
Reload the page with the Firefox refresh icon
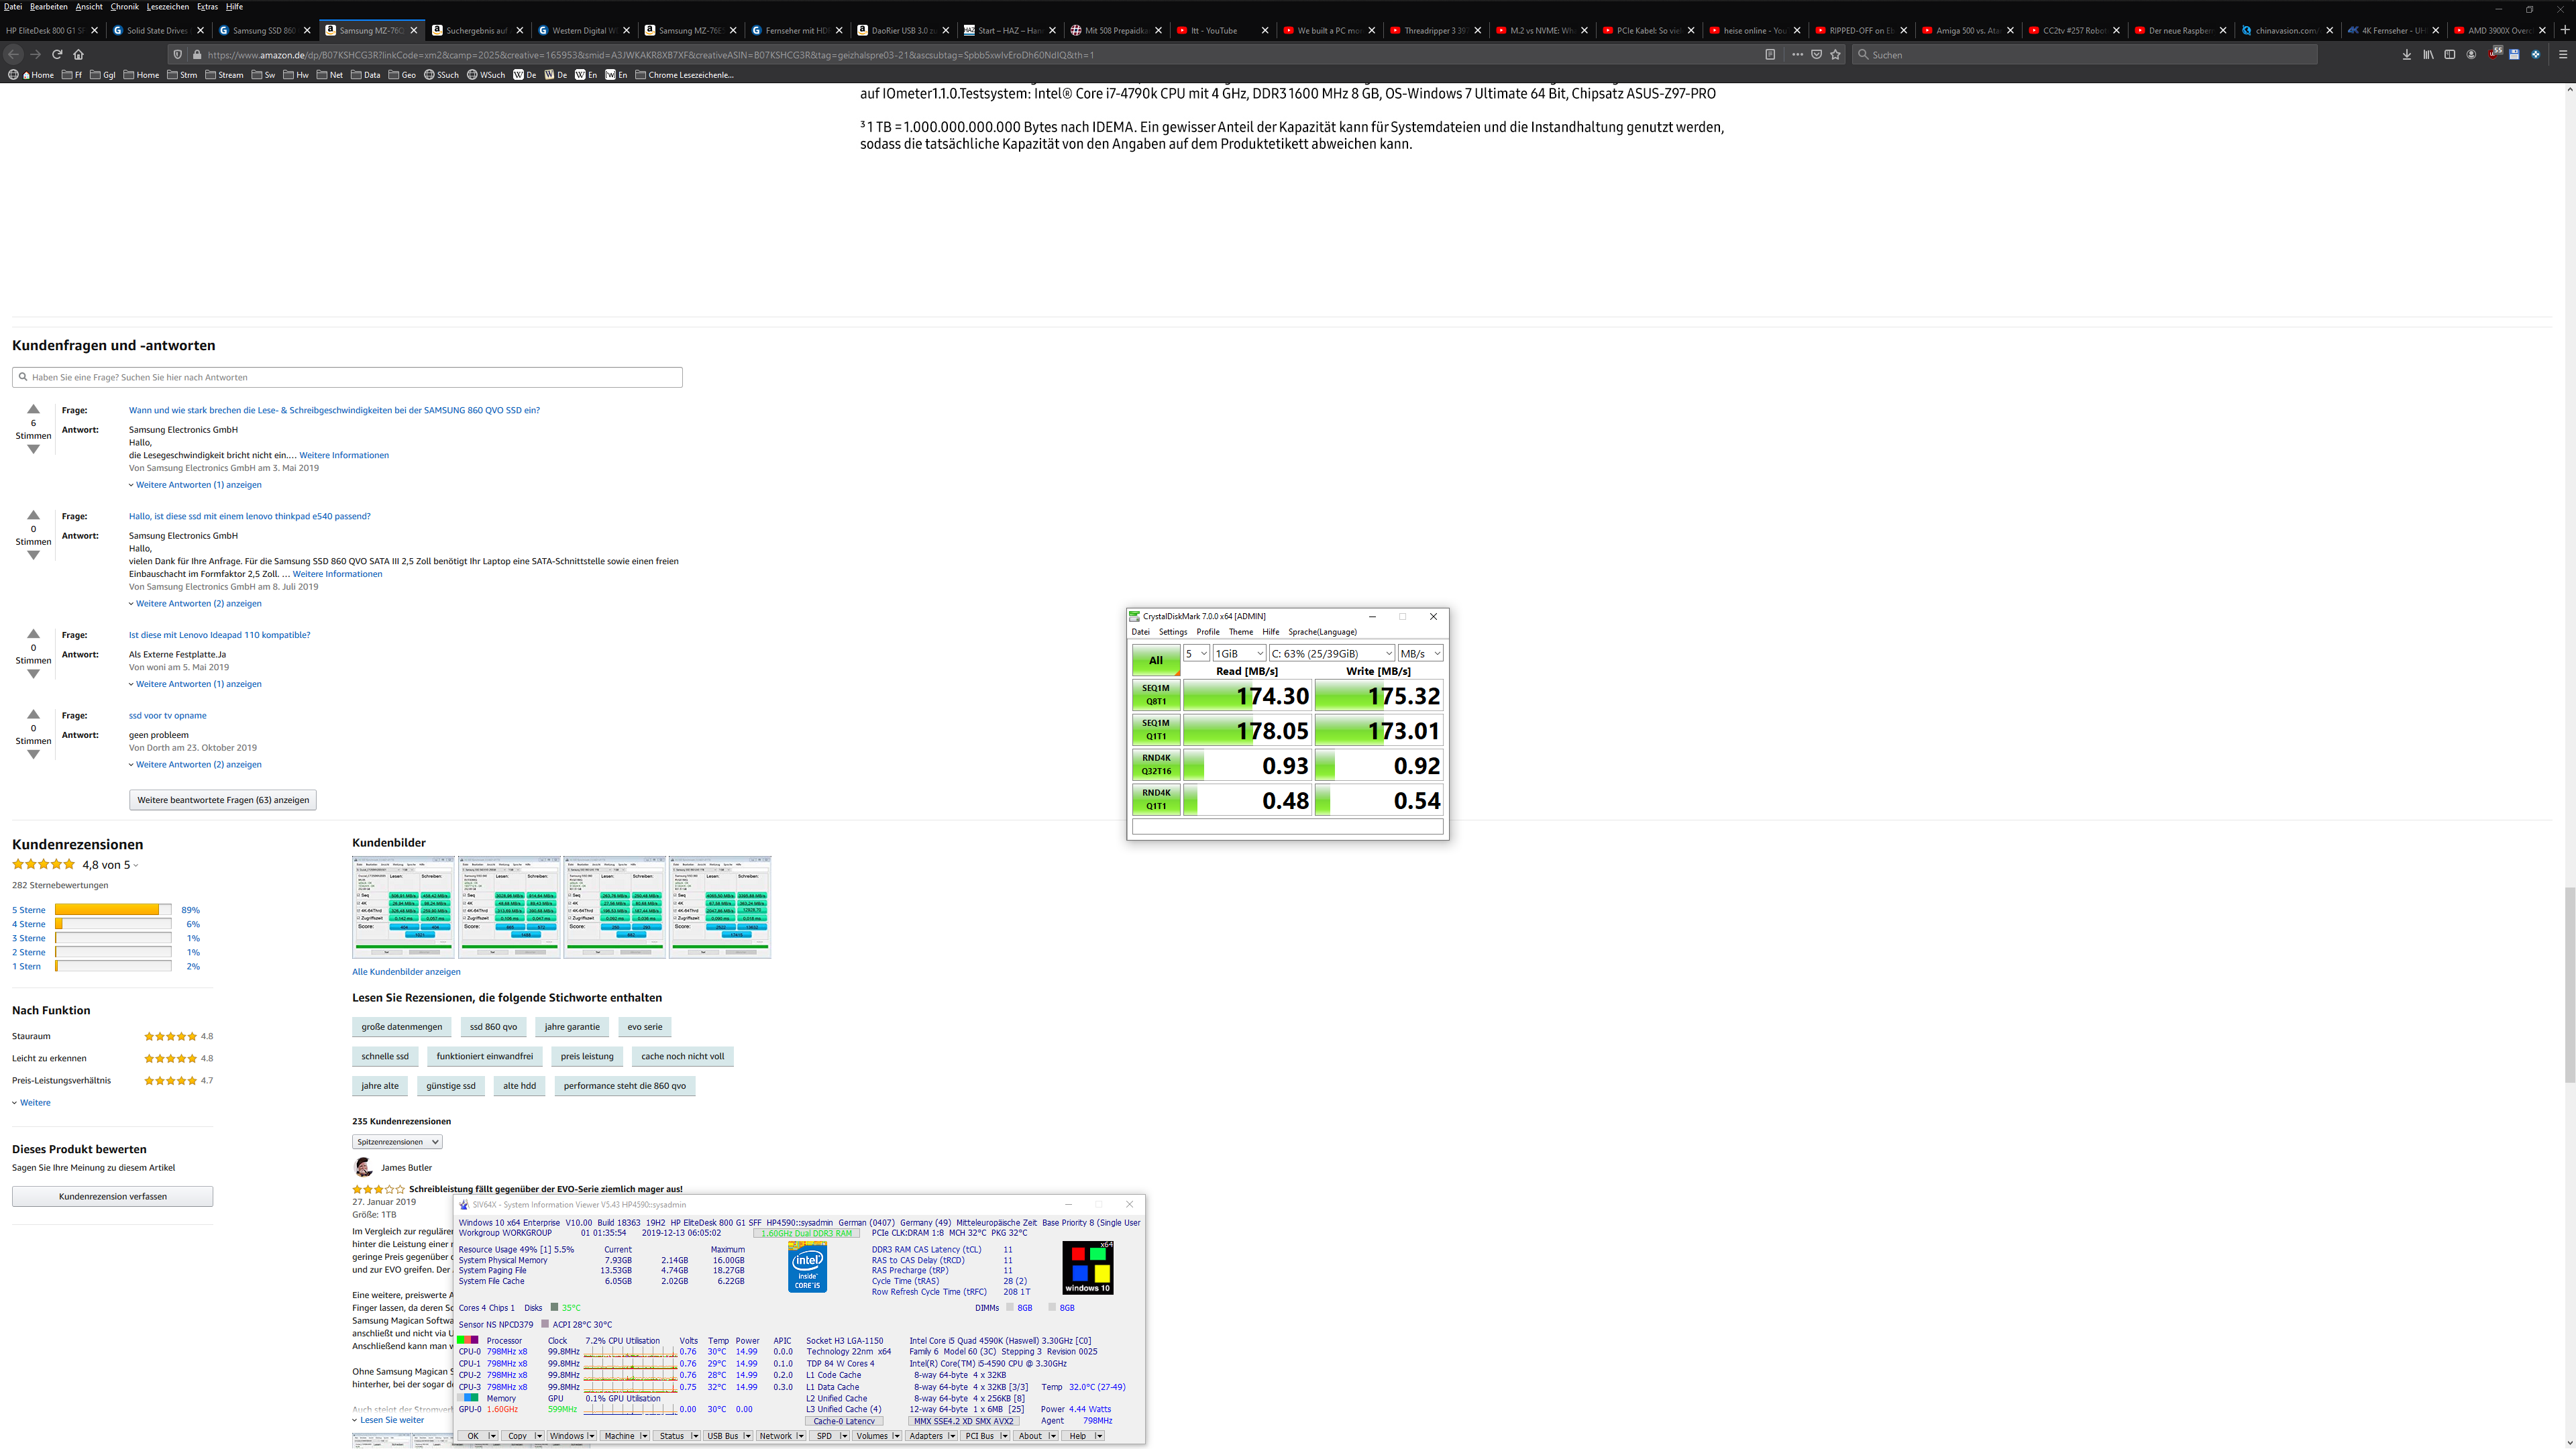[57, 54]
